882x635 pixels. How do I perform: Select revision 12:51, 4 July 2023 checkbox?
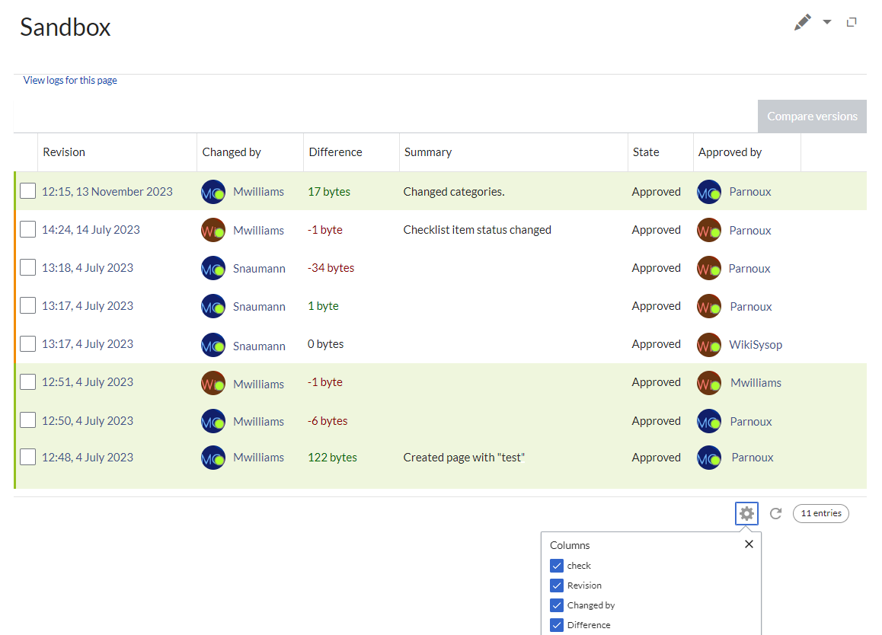pos(27,382)
